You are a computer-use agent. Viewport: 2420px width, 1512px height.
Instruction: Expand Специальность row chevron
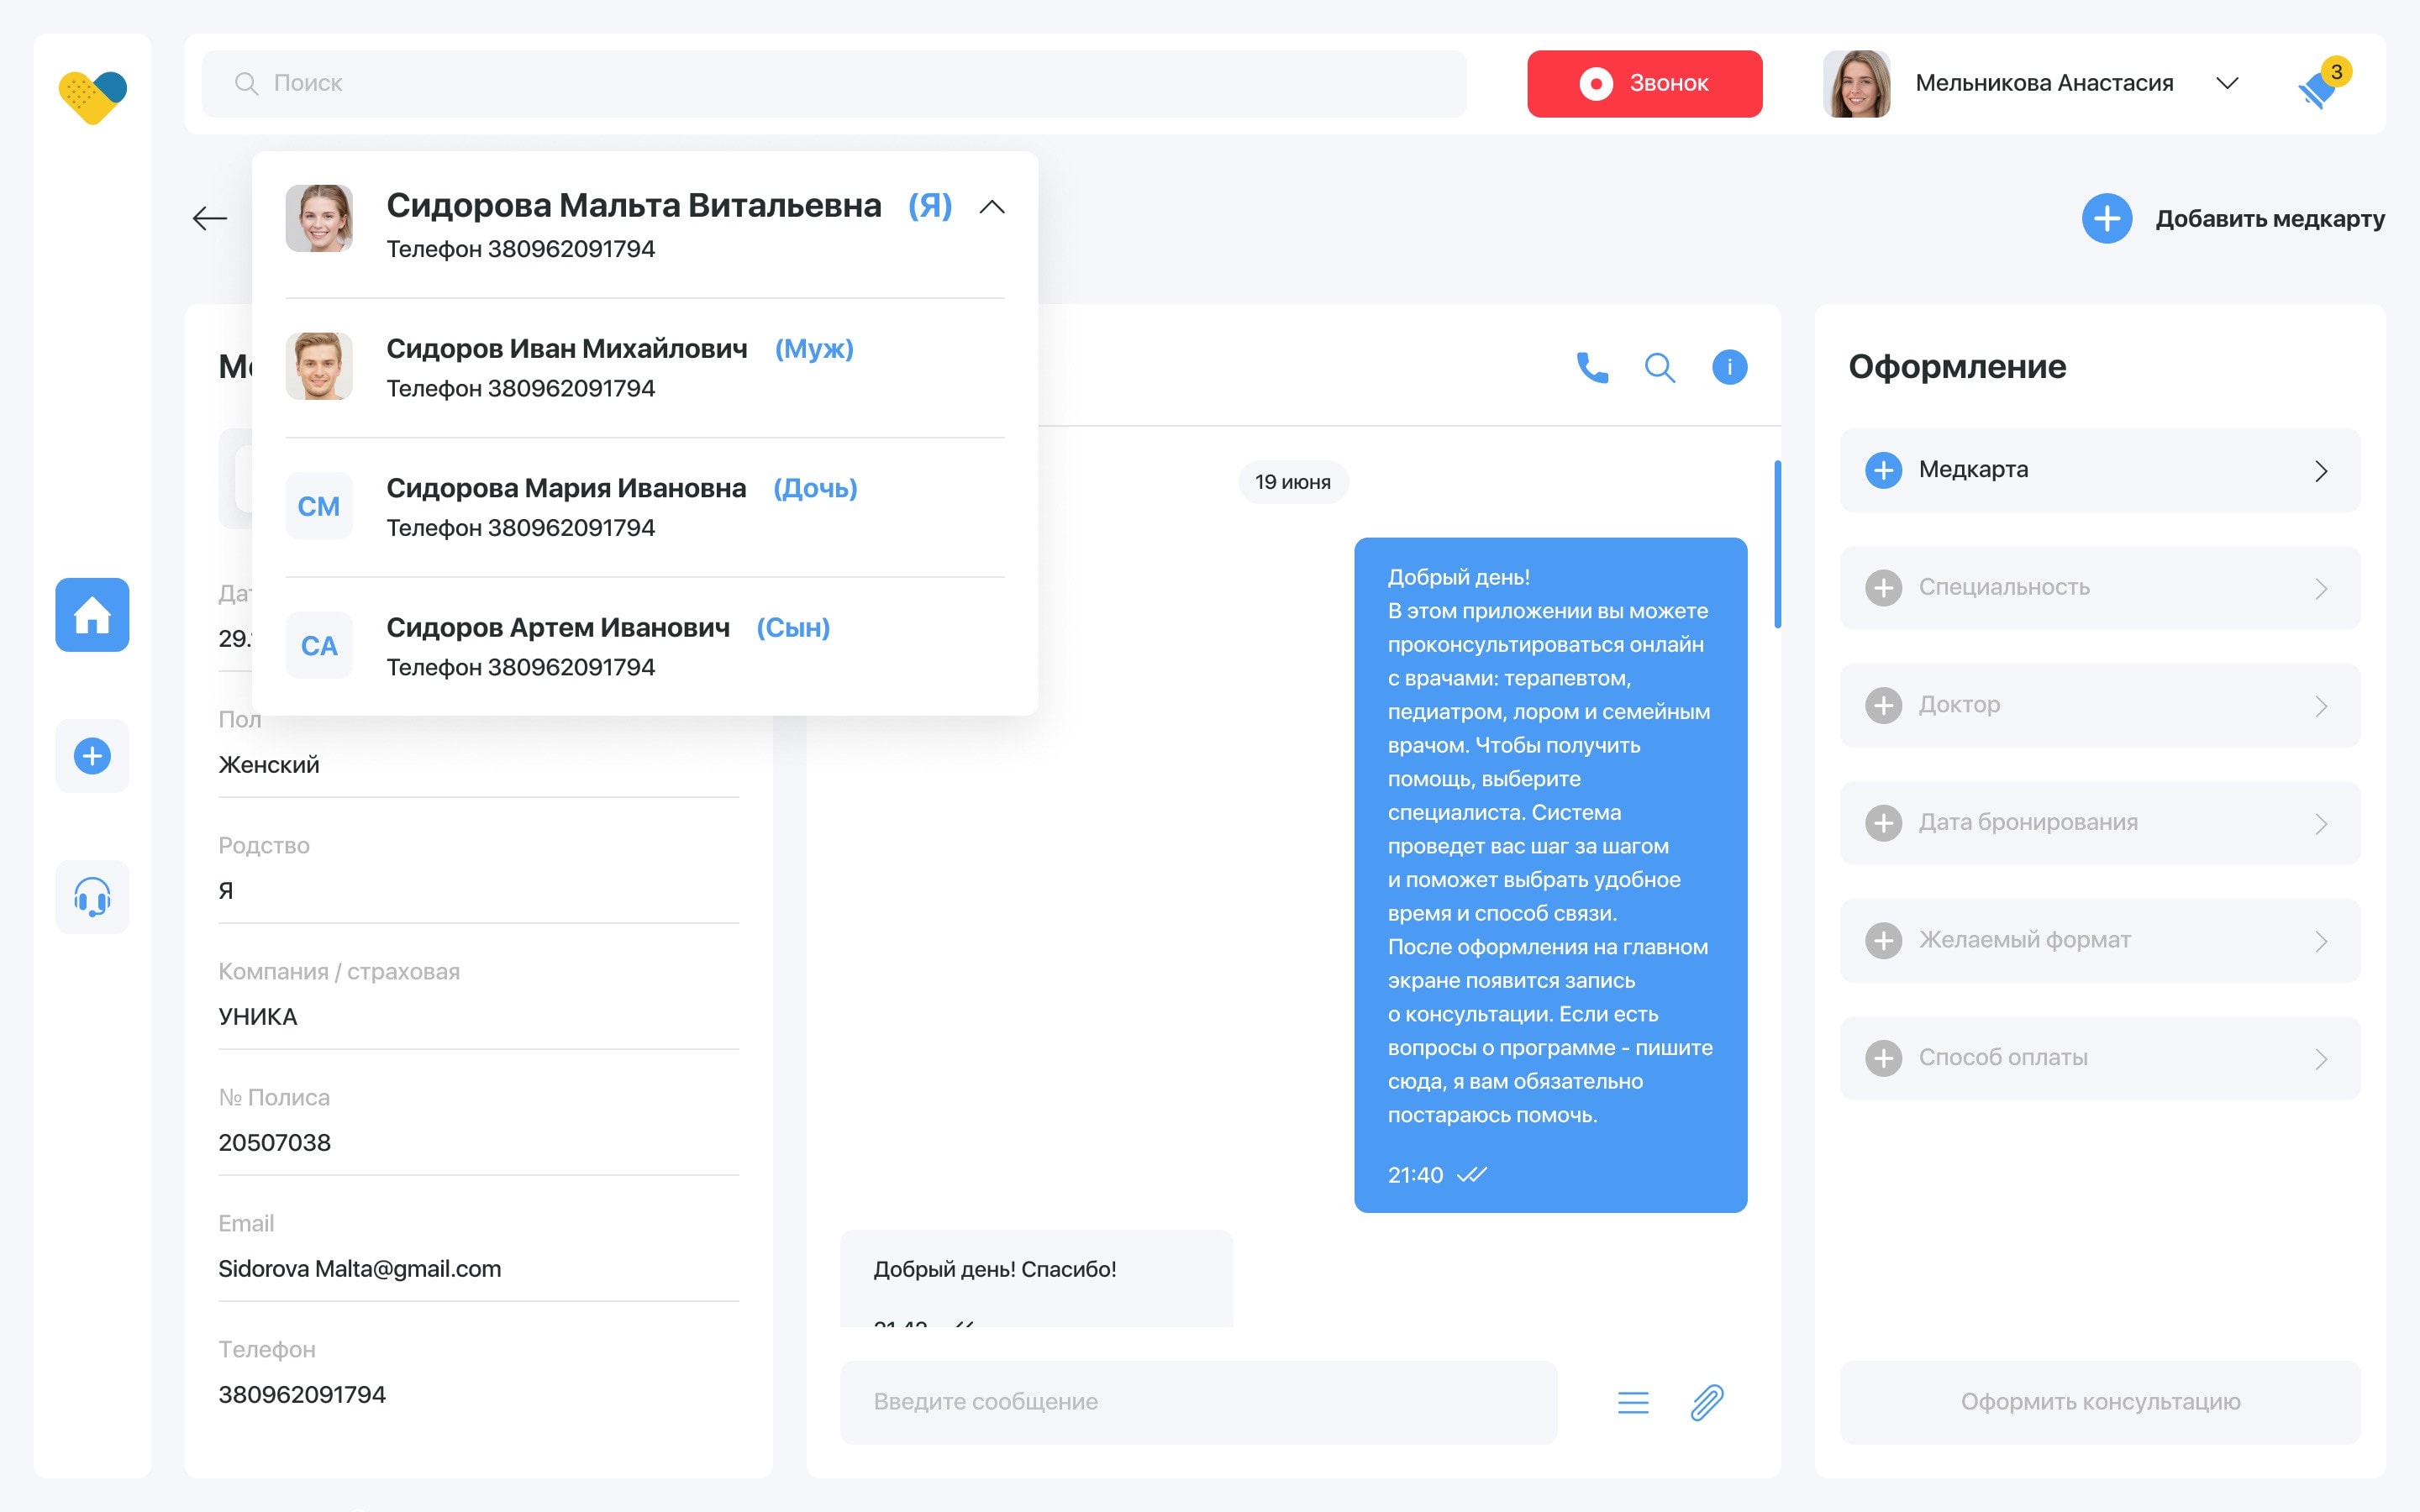2321,589
